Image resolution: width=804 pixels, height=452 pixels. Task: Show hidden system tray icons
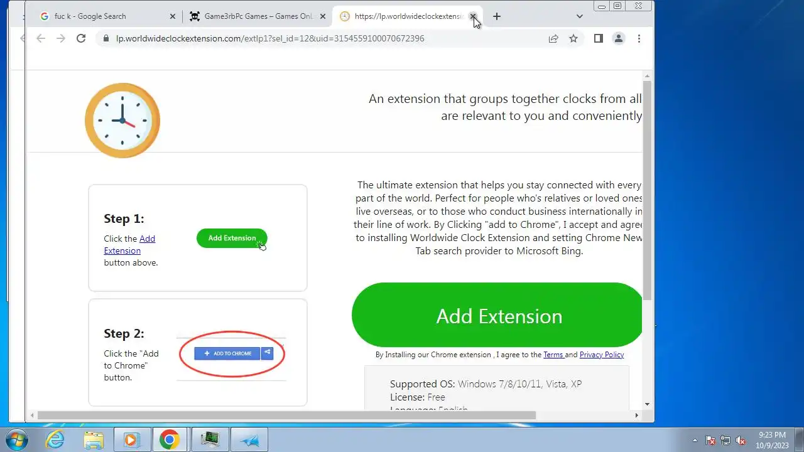pos(695,440)
